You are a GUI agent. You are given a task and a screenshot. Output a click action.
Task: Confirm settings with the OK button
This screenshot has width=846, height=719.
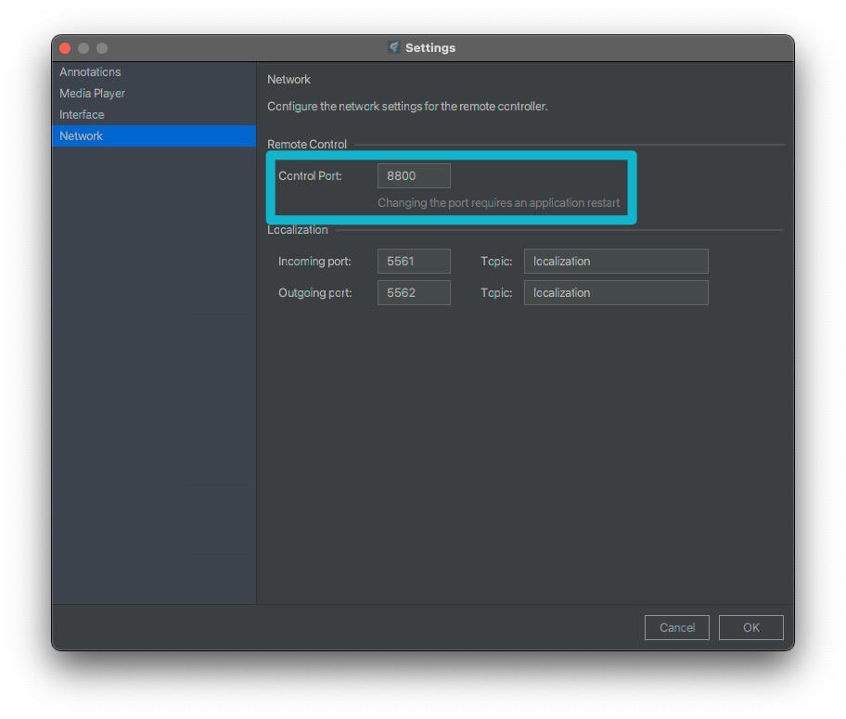(x=750, y=628)
